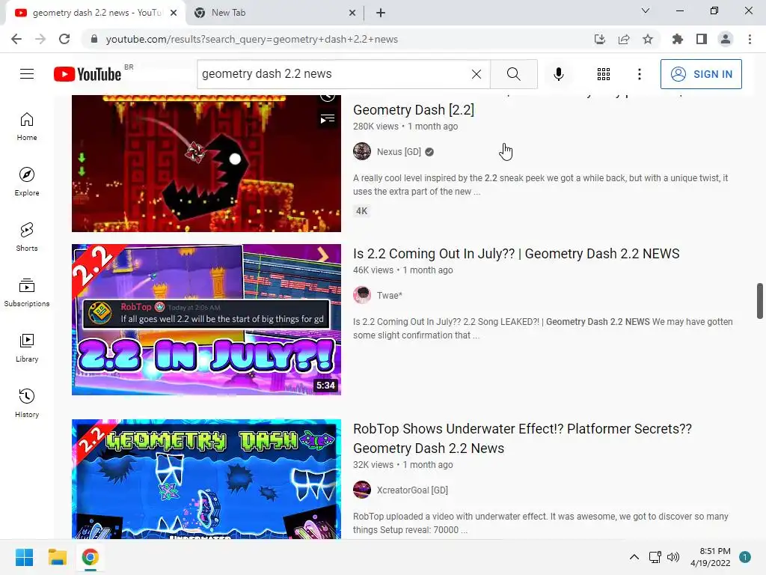The height and width of the screenshot is (575, 766).
Task: Open Shorts in the sidebar
Action: pos(27,237)
